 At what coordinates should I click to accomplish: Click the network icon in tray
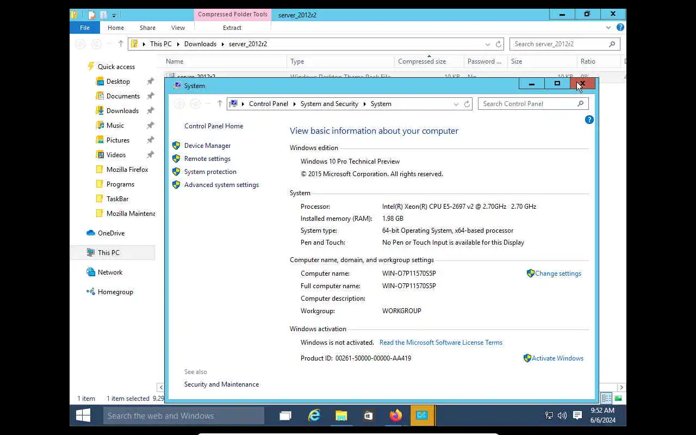tap(549, 415)
